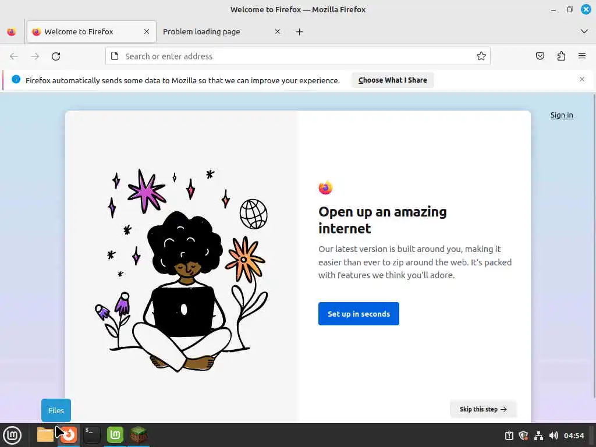Viewport: 596px width, 447px height.
Task: Open a new tab with plus button
Action: 300,32
